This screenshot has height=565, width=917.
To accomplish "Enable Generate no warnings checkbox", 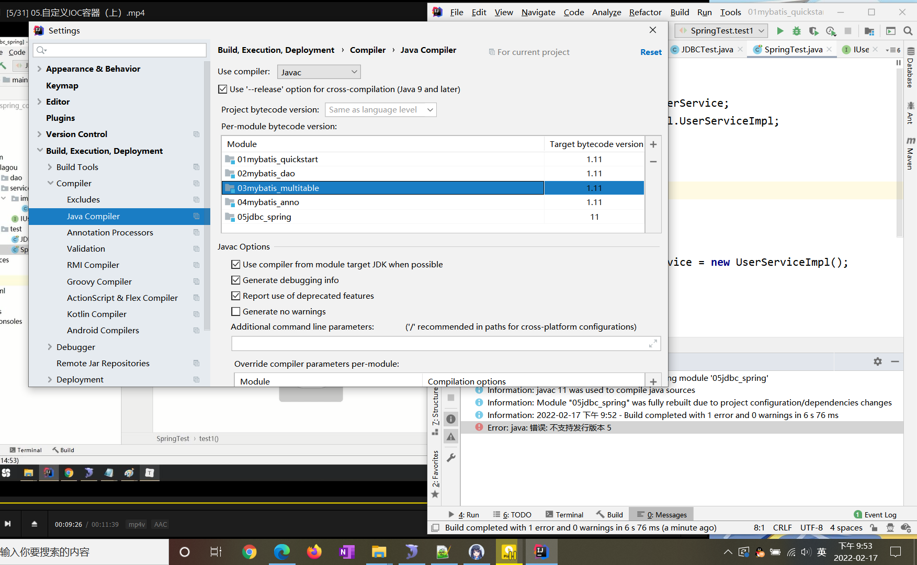I will click(236, 312).
